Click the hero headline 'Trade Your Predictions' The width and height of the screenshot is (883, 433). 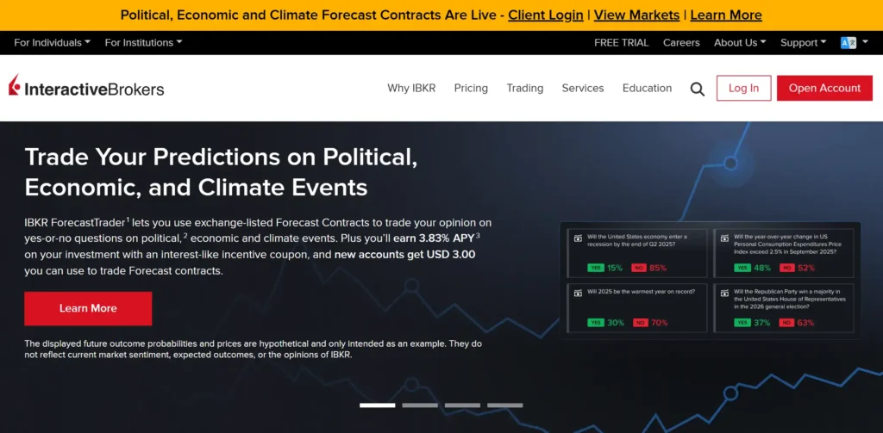tap(221, 171)
